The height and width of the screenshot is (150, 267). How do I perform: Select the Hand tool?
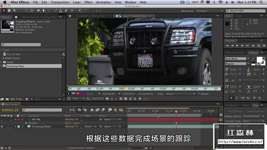pos(9,11)
